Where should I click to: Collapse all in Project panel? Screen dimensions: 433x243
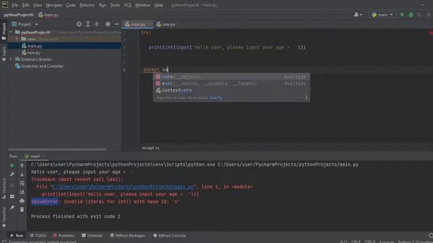97,24
